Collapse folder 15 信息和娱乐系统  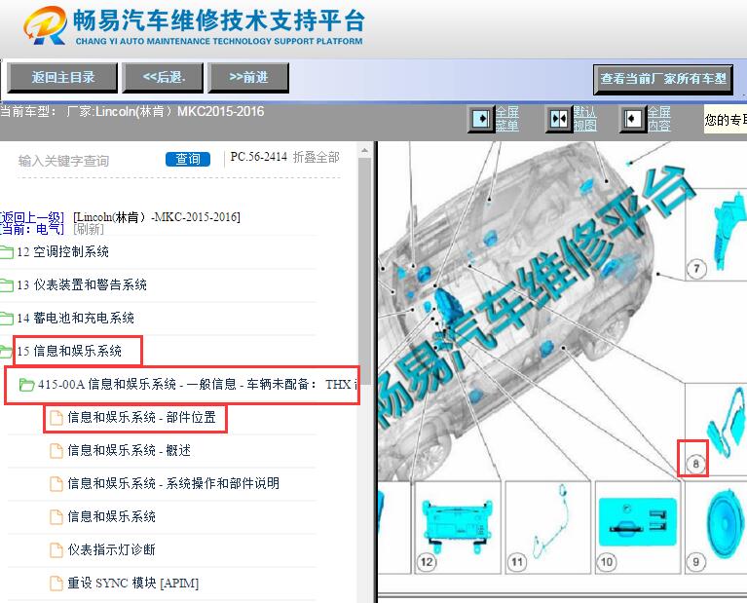(69, 352)
